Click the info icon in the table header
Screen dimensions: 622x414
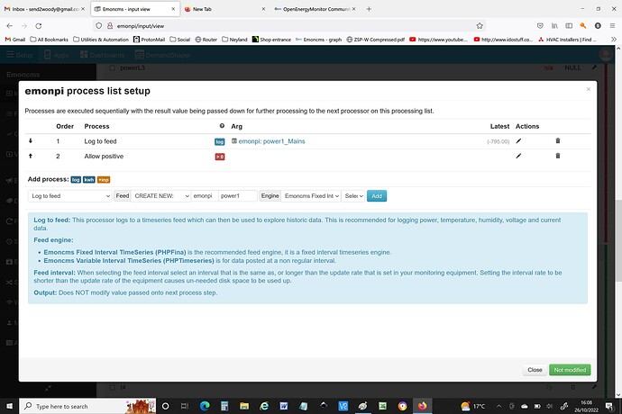(222, 126)
